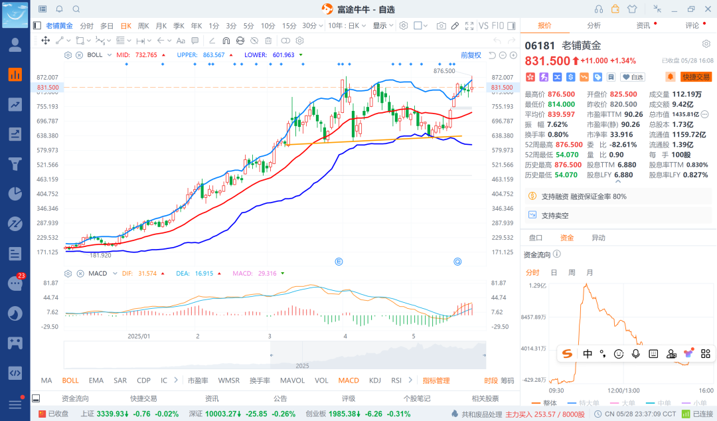Select the KDJ indicator
The image size is (717, 421).
point(375,380)
